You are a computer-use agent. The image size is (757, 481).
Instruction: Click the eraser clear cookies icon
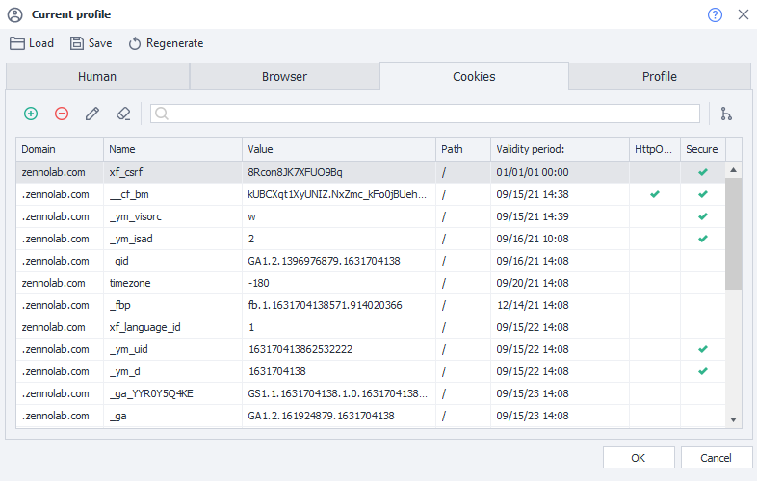[122, 114]
